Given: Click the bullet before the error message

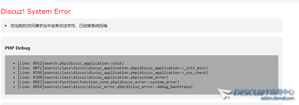Looking at the screenshot, I should click(6, 26).
